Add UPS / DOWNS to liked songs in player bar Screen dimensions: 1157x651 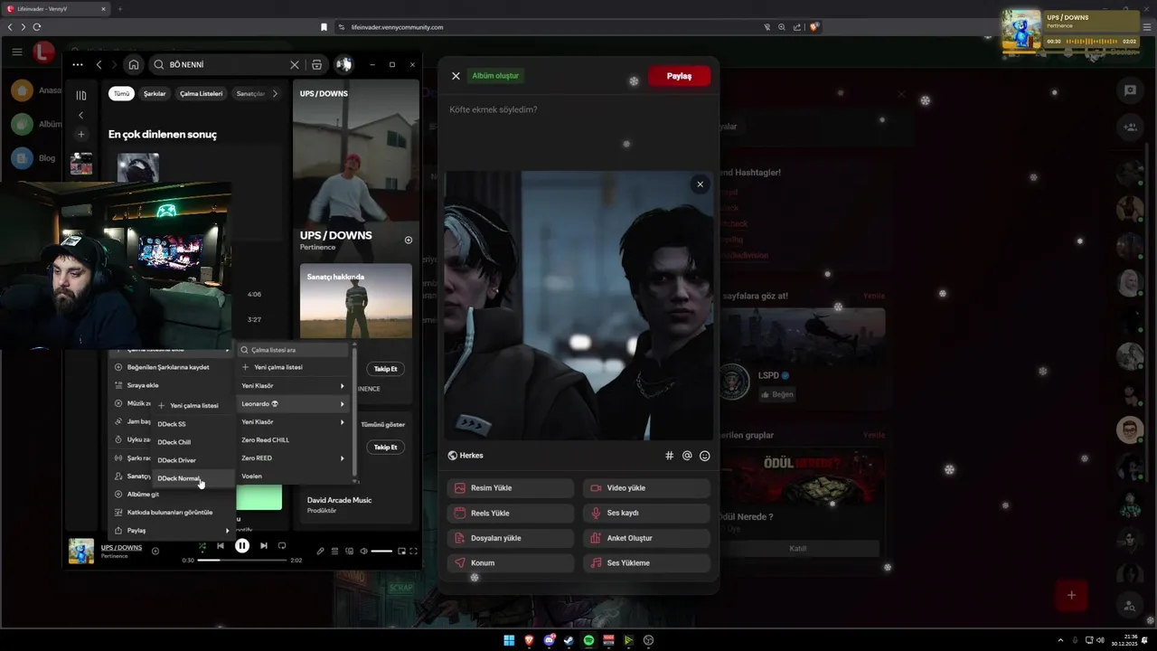(x=155, y=551)
